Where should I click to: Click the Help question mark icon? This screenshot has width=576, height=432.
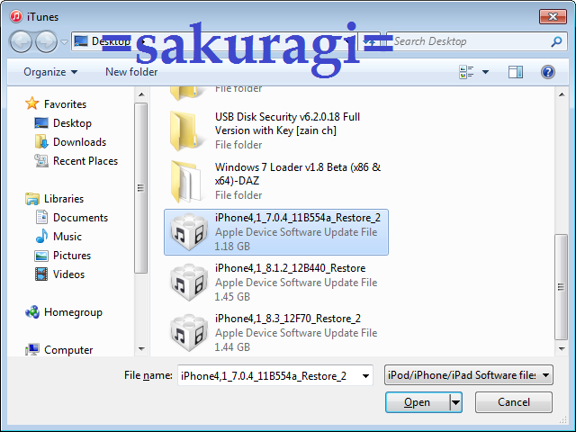(547, 72)
